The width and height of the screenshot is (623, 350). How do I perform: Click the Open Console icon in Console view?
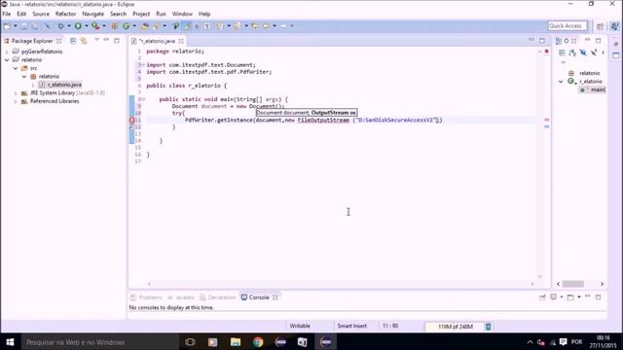(570, 297)
